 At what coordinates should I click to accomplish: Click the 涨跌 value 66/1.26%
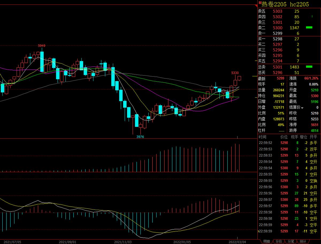311,79
